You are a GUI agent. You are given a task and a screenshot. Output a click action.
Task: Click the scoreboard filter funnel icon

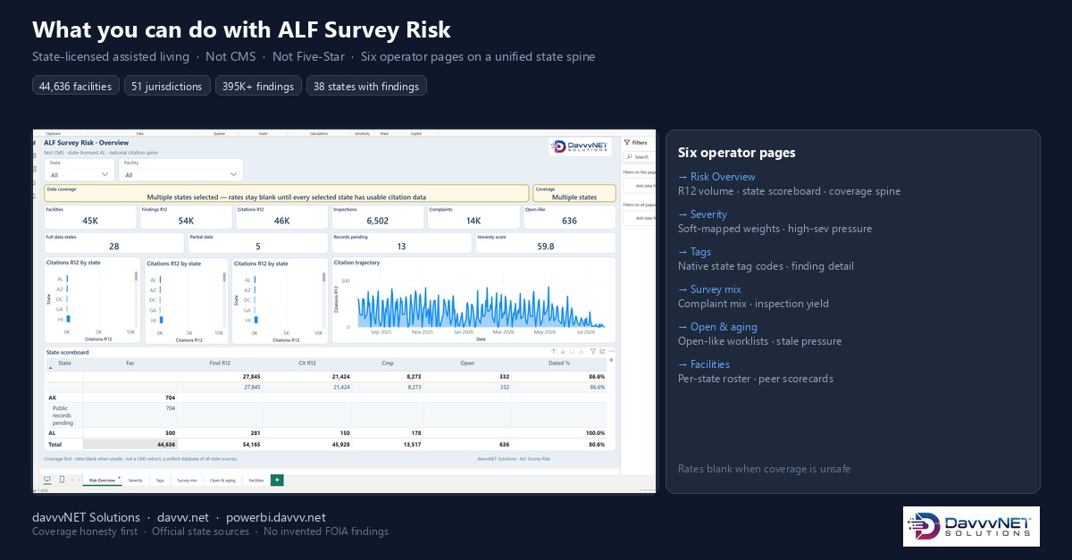594,352
